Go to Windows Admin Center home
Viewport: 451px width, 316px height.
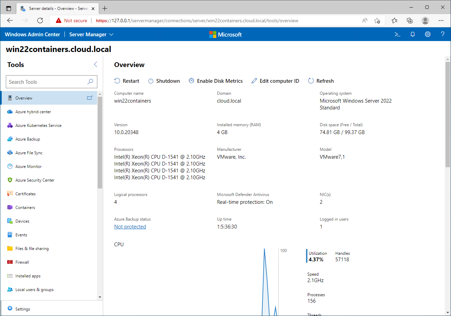click(x=33, y=35)
